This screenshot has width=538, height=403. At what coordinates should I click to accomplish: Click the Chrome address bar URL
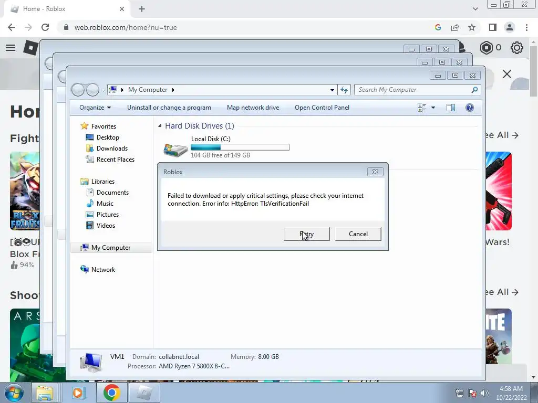(126, 27)
